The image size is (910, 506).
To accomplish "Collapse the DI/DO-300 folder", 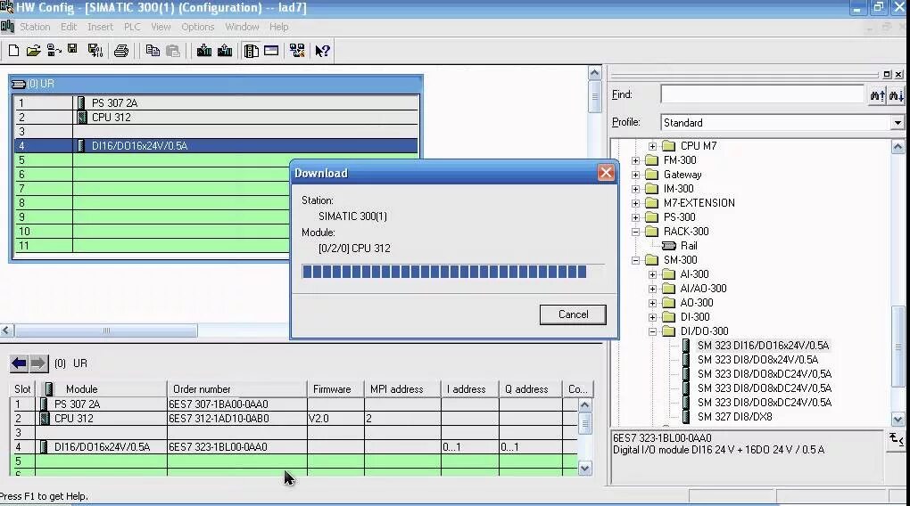I will 652,331.
